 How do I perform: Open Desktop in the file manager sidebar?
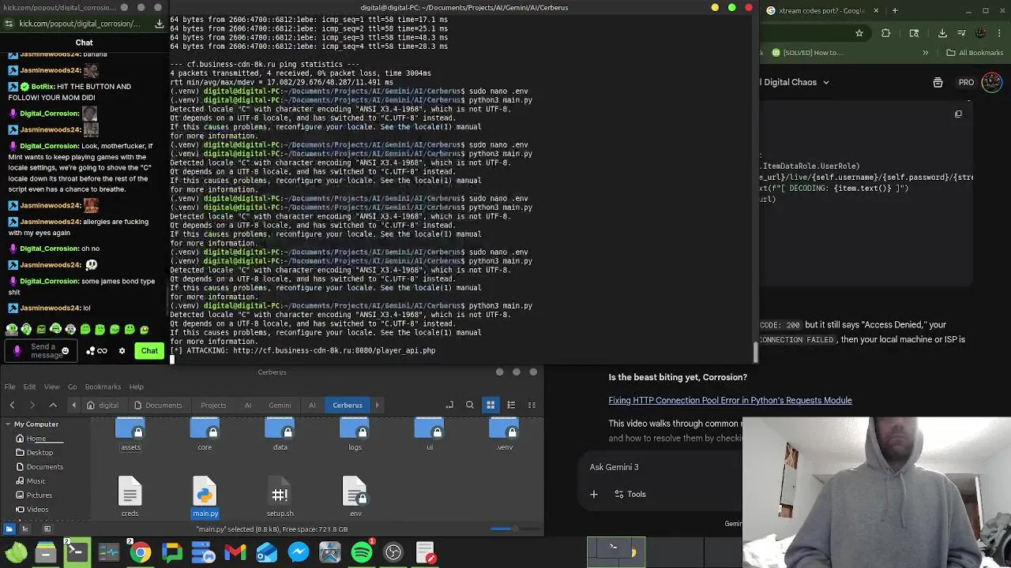(x=39, y=453)
